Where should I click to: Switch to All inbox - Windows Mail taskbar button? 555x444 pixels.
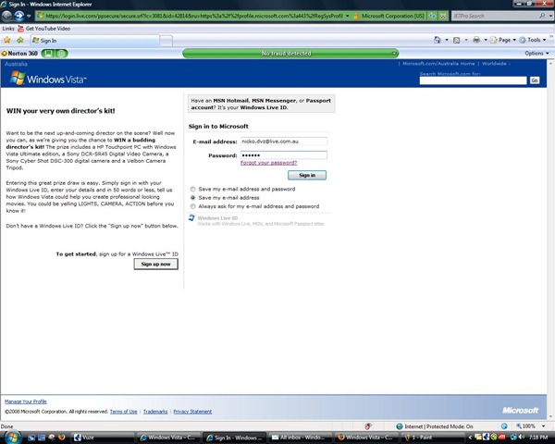point(300,438)
